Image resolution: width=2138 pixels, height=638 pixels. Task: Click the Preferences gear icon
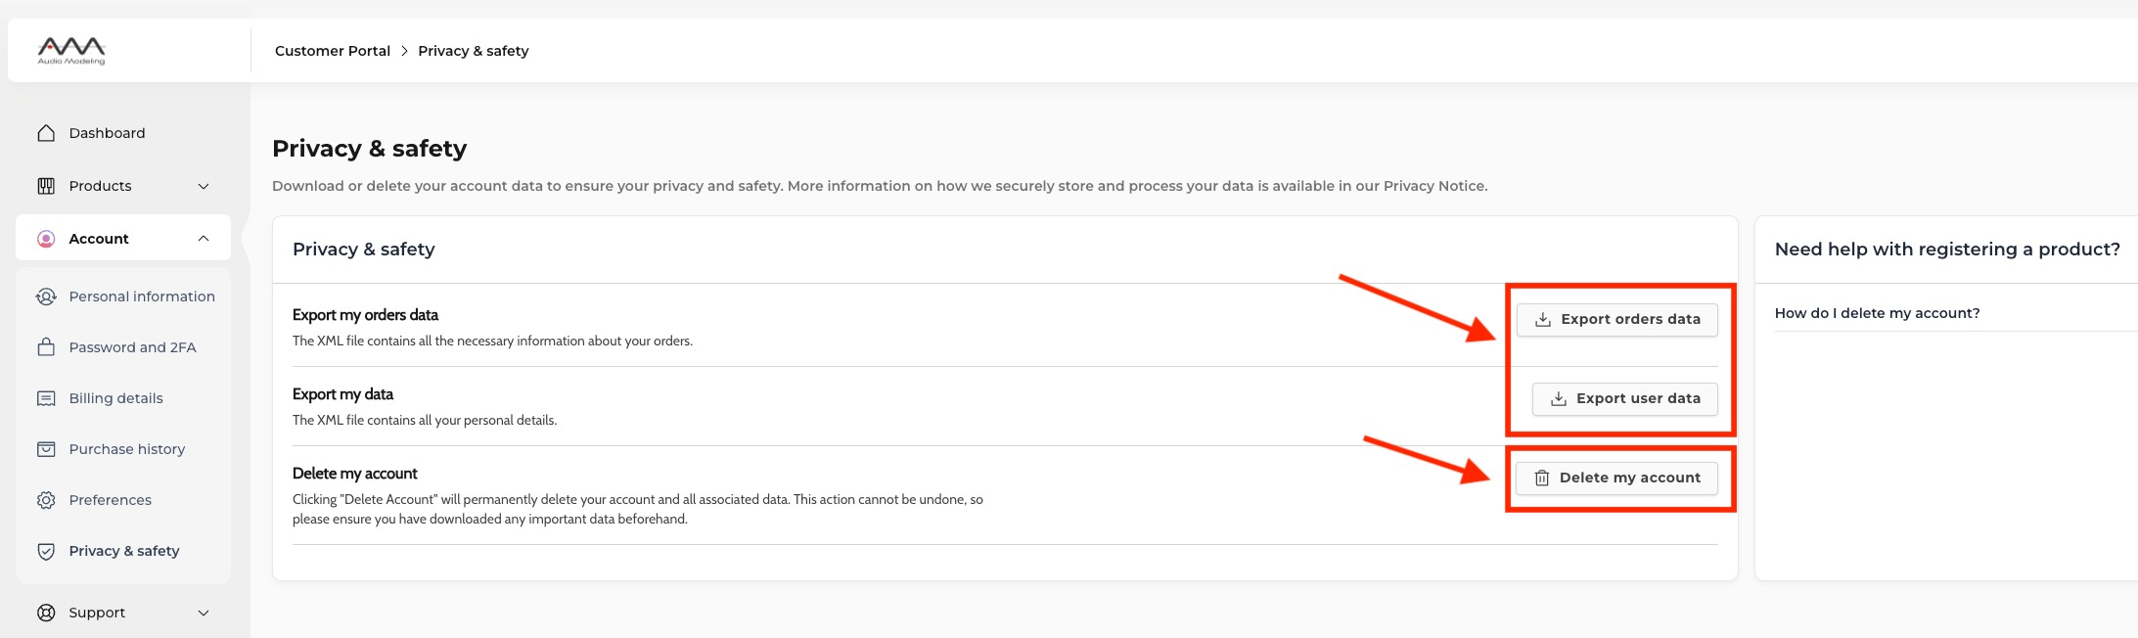(x=46, y=500)
